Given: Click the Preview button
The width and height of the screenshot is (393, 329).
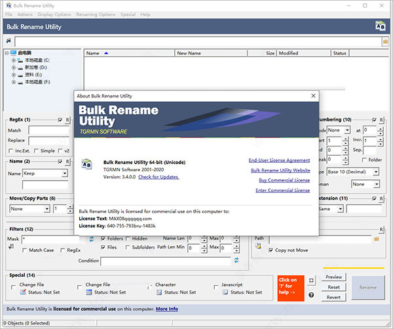Looking at the screenshot, I should tap(333, 277).
